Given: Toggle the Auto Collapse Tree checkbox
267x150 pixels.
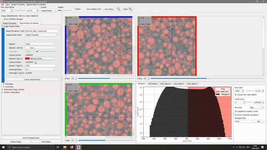Looking at the screenshot, I should point(85,9).
